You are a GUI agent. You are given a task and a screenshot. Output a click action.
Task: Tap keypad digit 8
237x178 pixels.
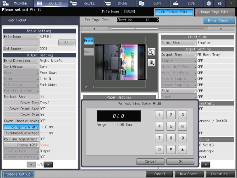(x=171, y=138)
